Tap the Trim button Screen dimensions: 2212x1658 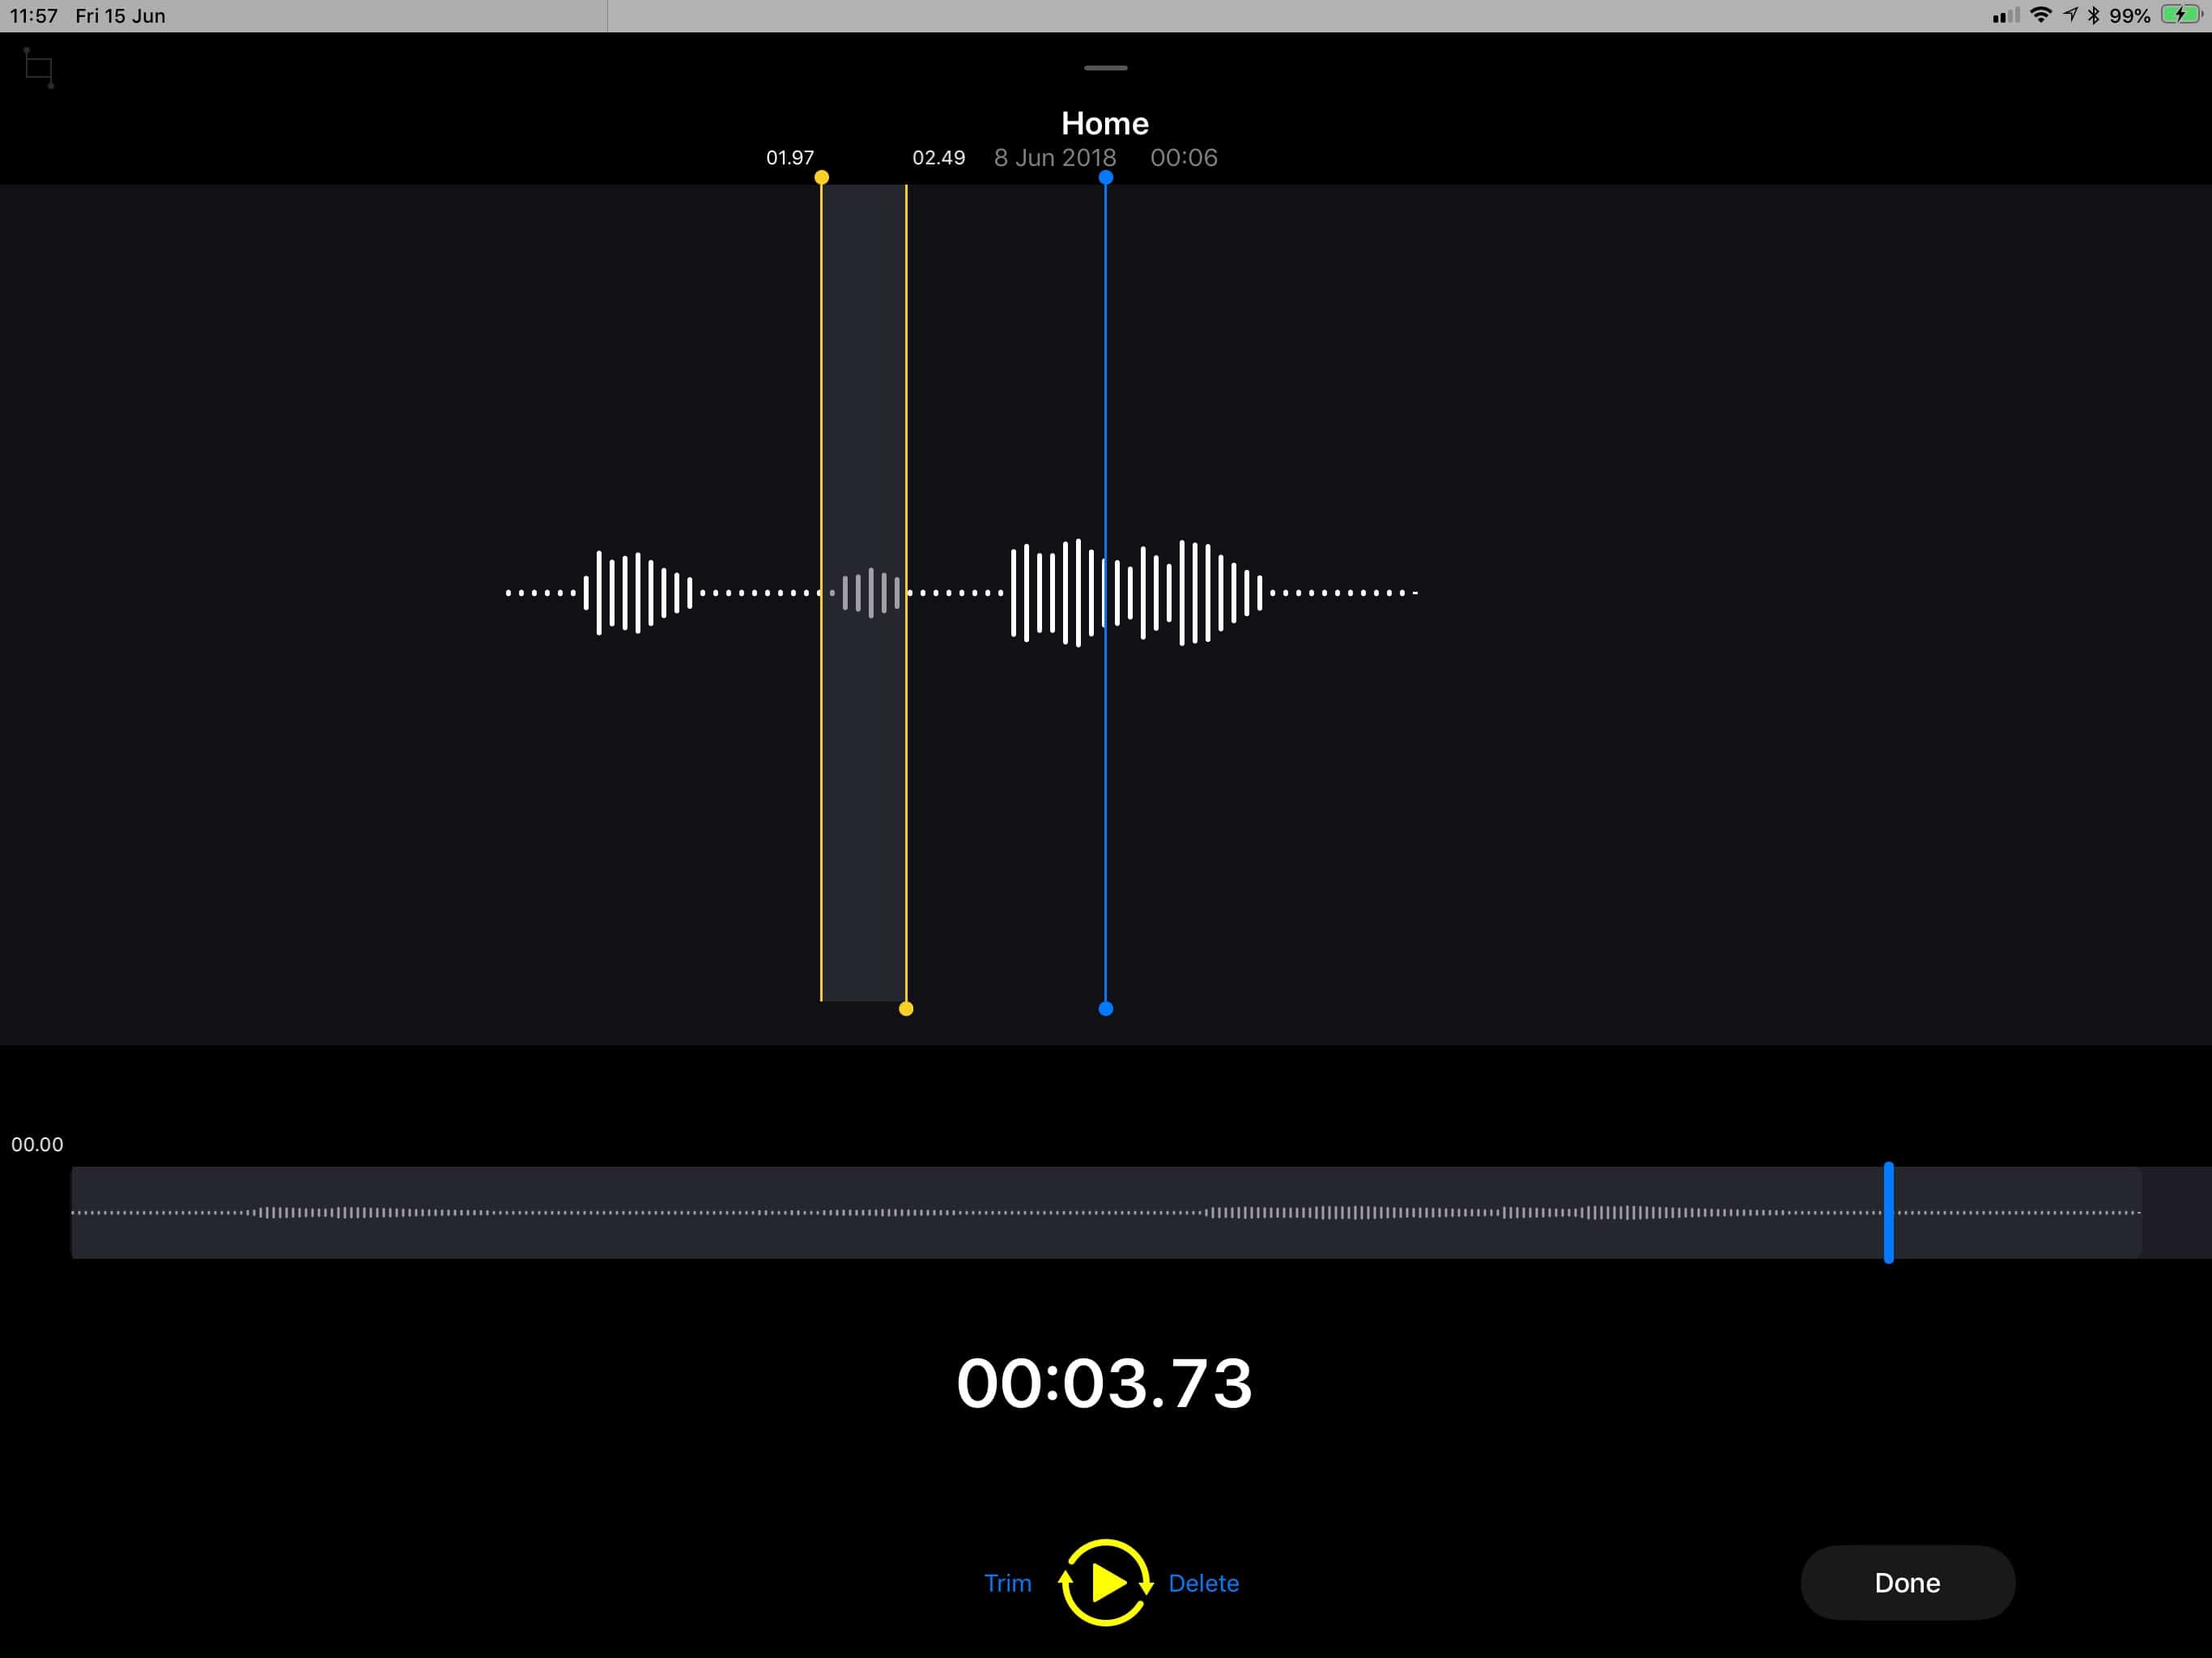click(x=1007, y=1583)
